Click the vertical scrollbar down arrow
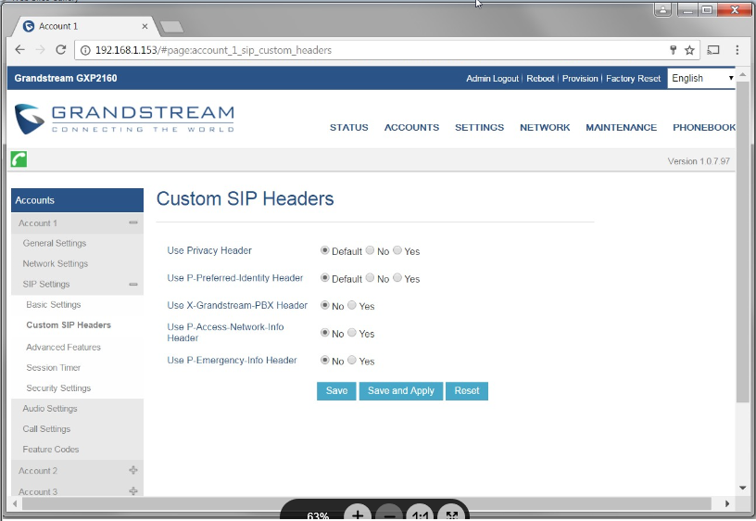 742,488
